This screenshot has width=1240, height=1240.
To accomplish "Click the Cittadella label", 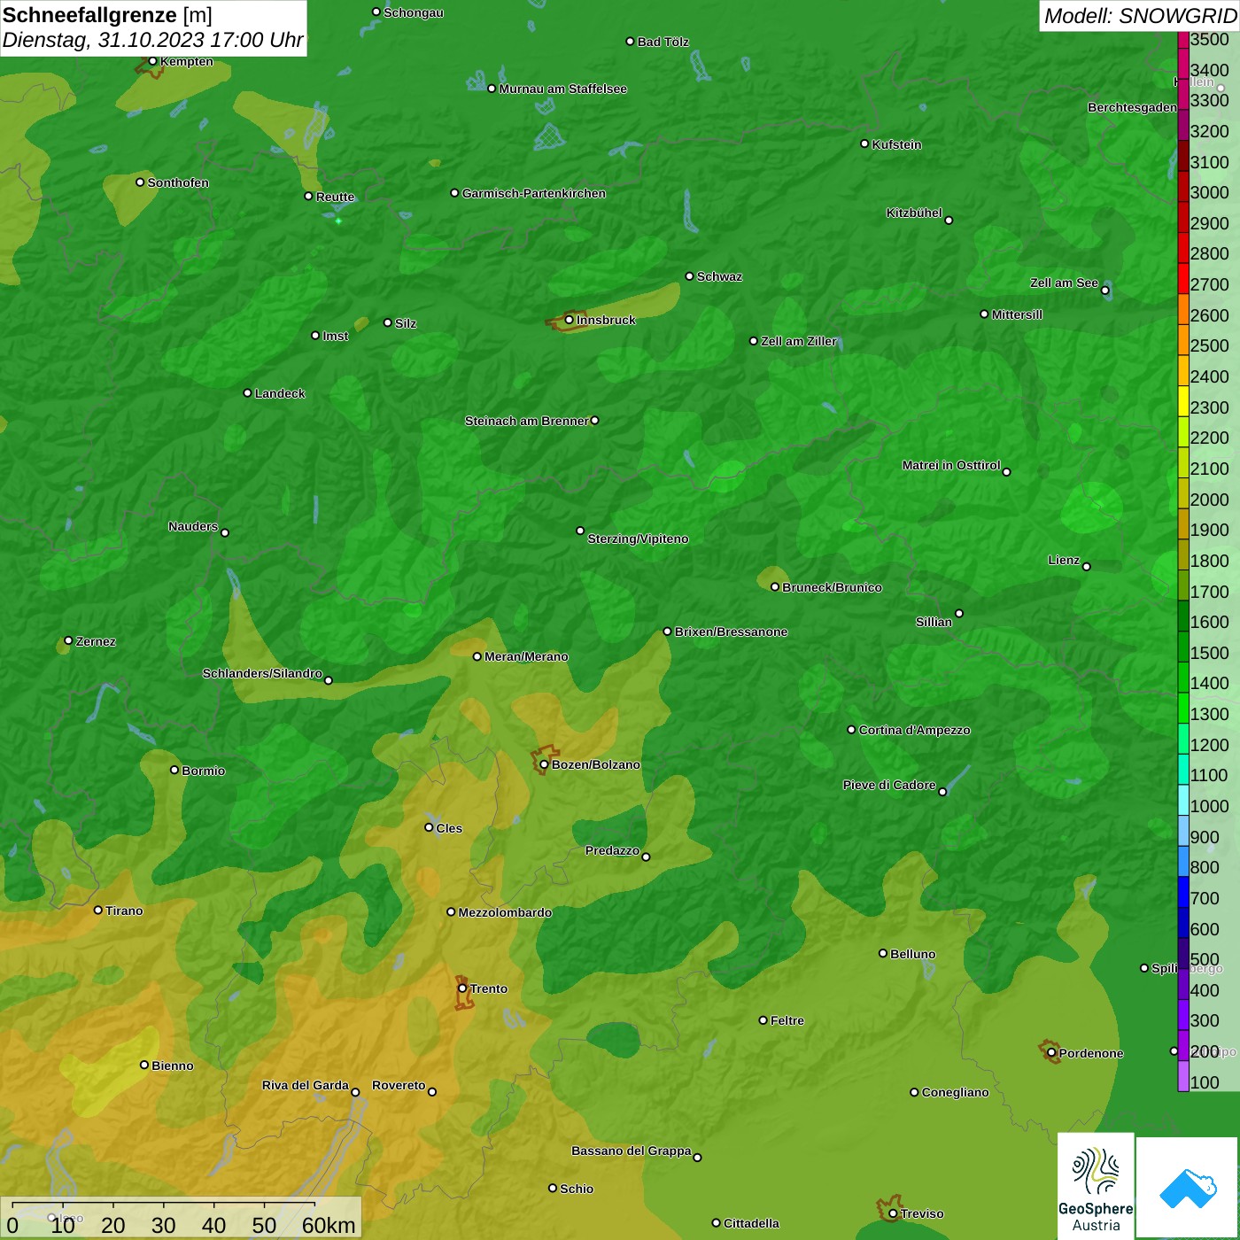I will click(751, 1223).
